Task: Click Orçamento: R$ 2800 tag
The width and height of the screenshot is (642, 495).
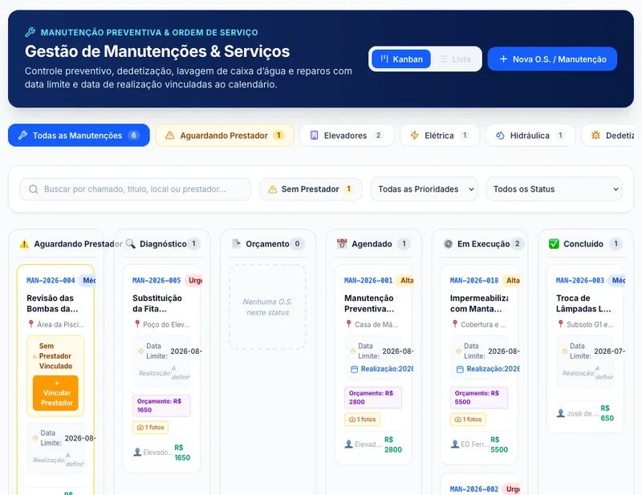Action: (x=373, y=398)
